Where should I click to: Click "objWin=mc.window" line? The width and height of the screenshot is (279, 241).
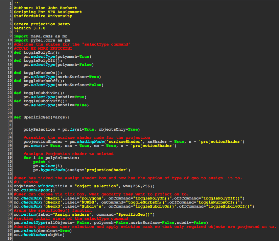click(x=84, y=186)
